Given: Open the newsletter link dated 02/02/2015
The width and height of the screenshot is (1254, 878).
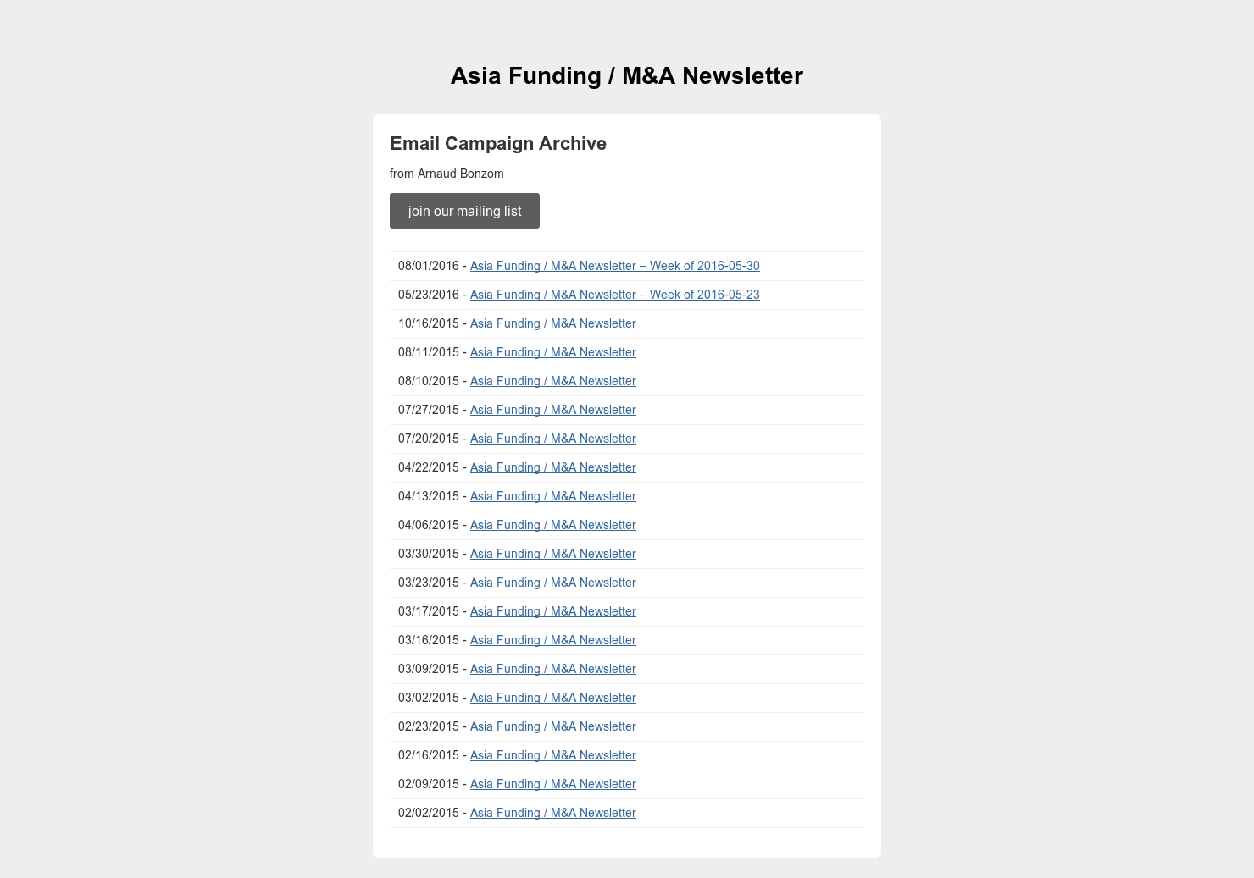Looking at the screenshot, I should pos(553,813).
